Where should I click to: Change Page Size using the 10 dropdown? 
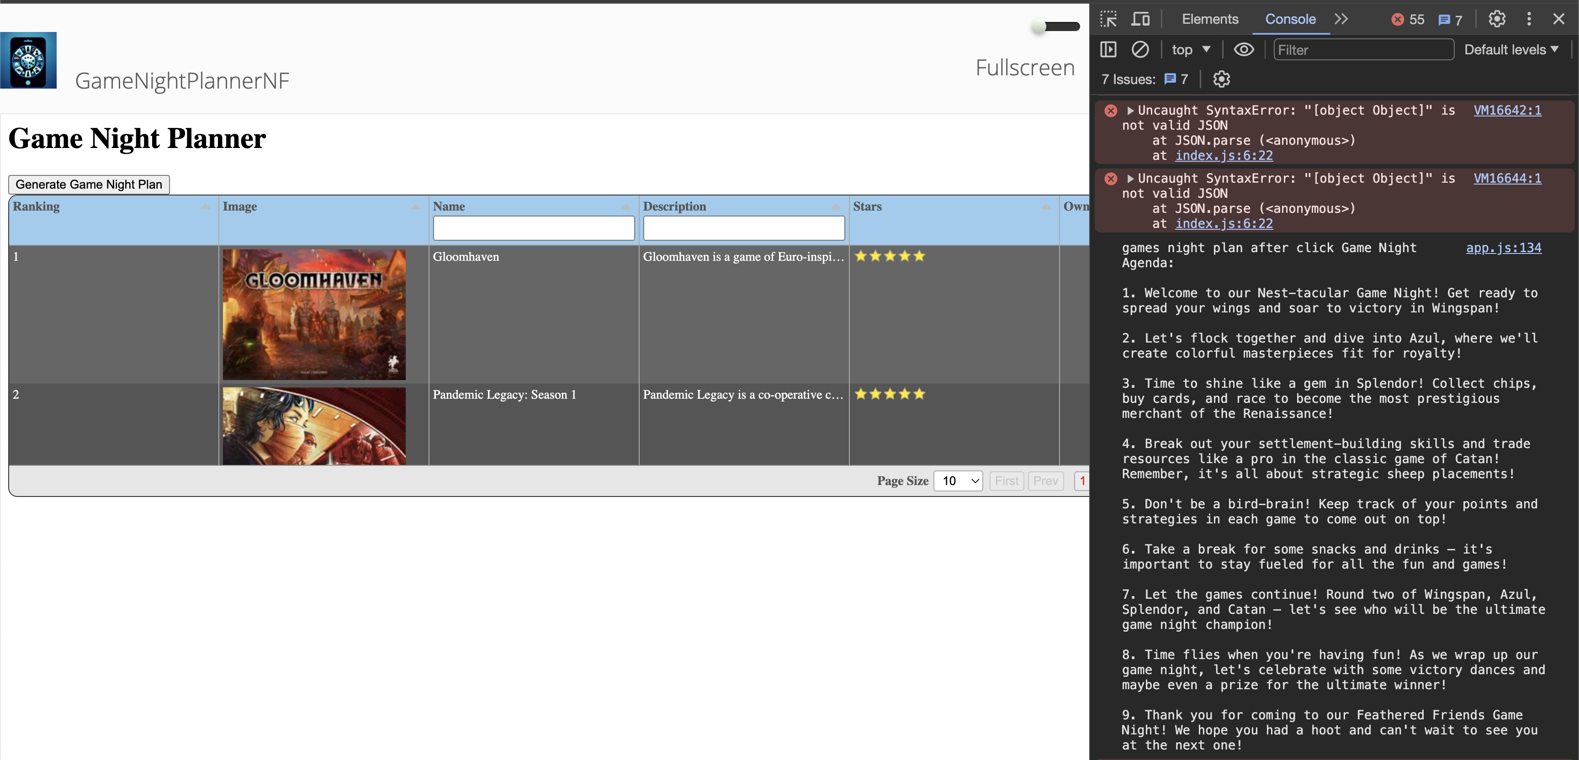(x=958, y=481)
